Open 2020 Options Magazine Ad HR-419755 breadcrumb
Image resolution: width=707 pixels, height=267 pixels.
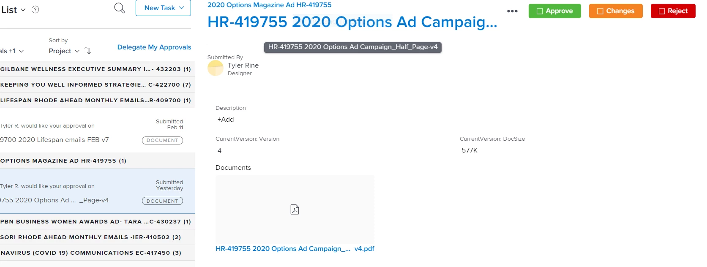(269, 5)
